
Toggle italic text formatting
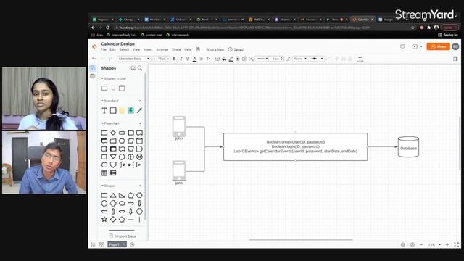(x=181, y=59)
